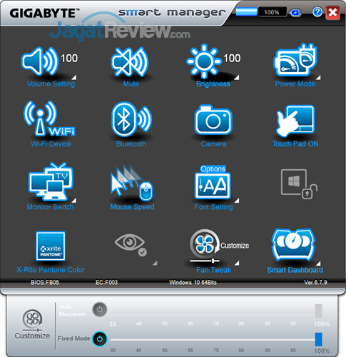346x357 pixels.
Task: Expand the Volume Setting corner arrow
Action: click(74, 77)
